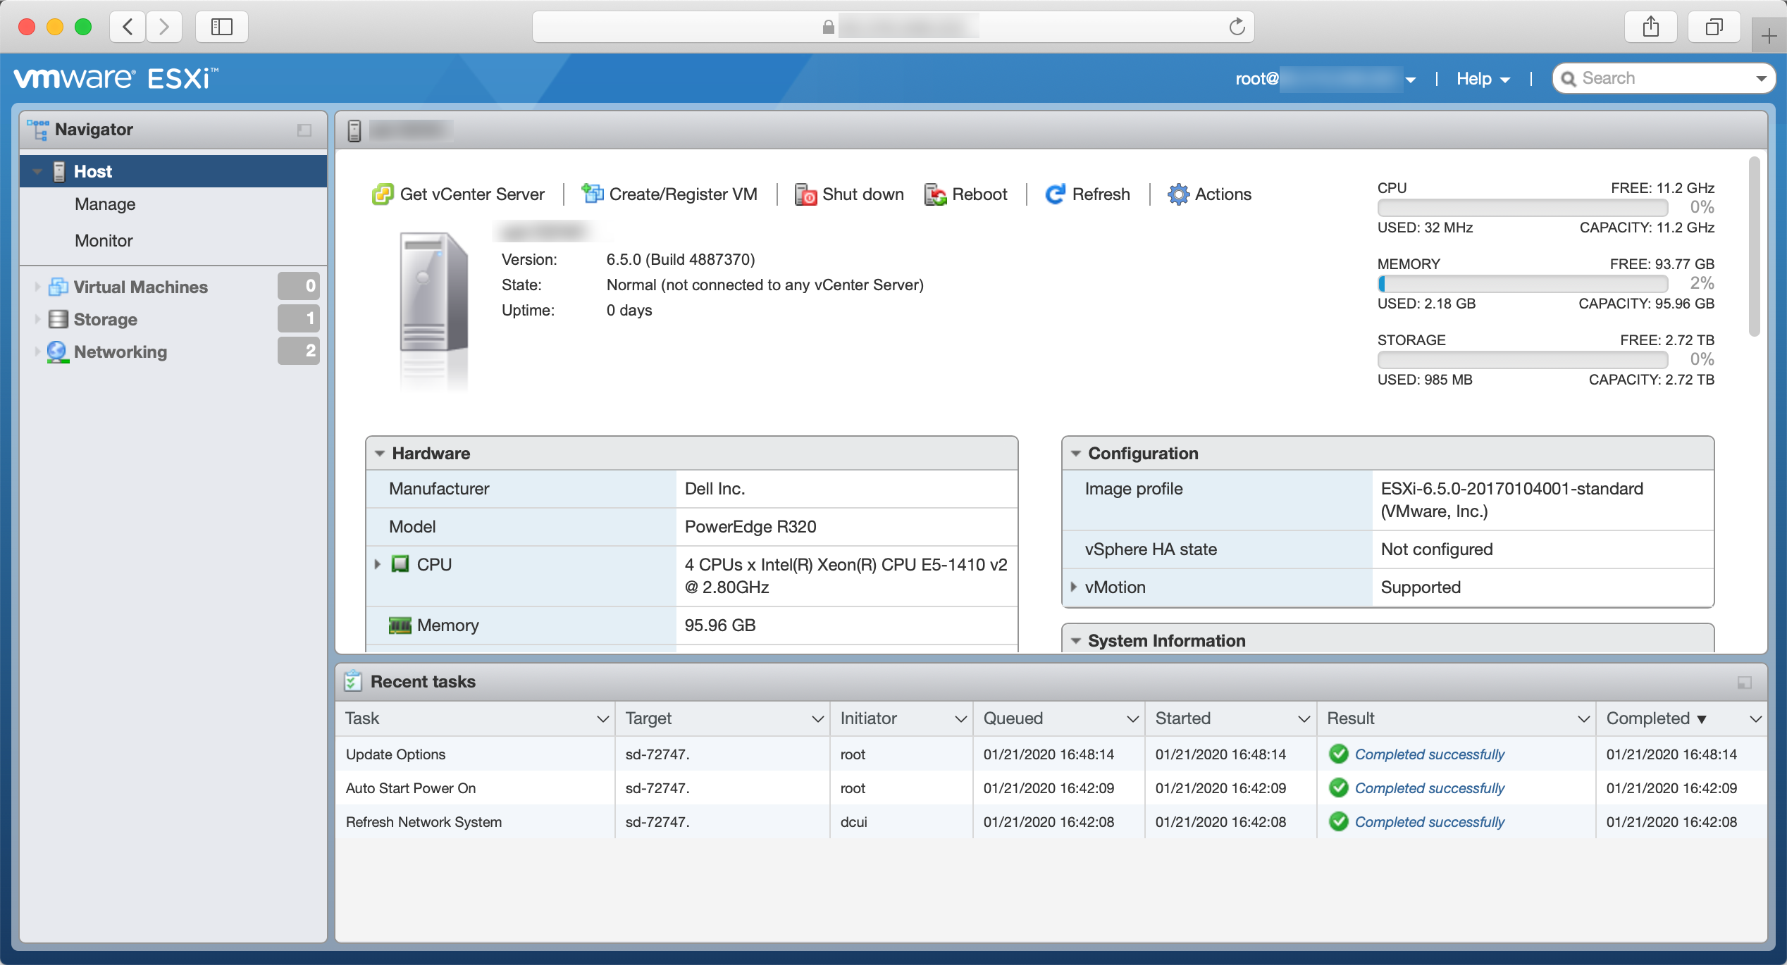Click the Get vCenter Server icon

click(x=383, y=194)
